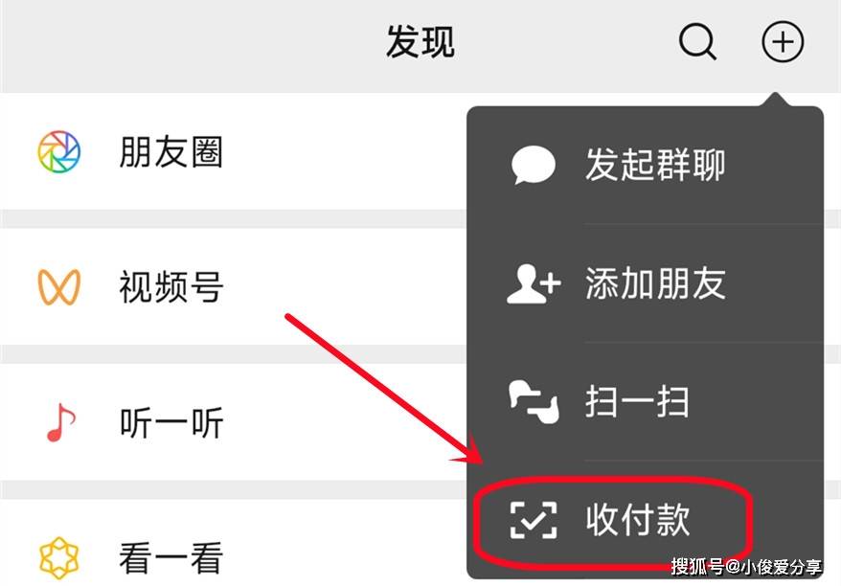This screenshot has height=586, width=841.
Task: Tap the search magnifier icon
Action: click(697, 42)
